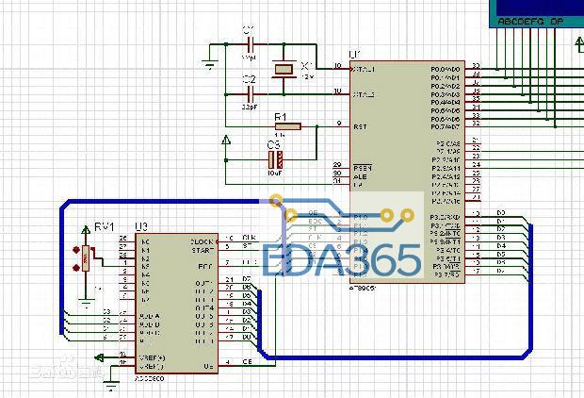This screenshot has height=398, width=584.
Task: Click the X1 reference label
Action: pos(306,66)
